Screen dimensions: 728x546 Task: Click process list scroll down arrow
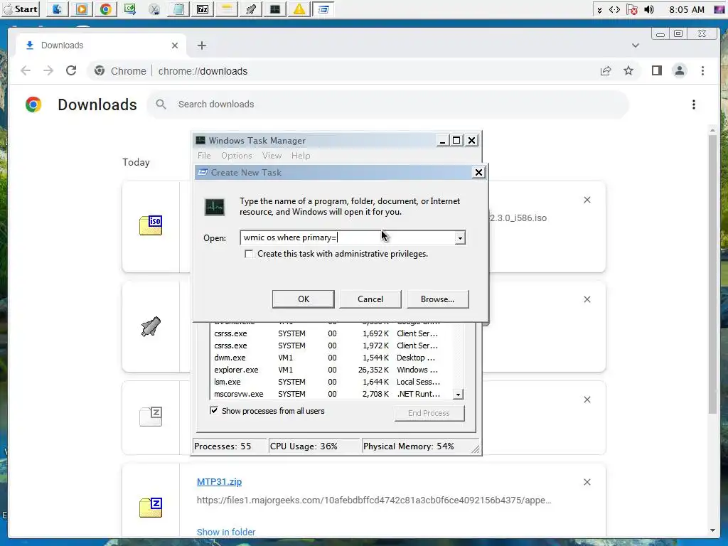coord(458,395)
